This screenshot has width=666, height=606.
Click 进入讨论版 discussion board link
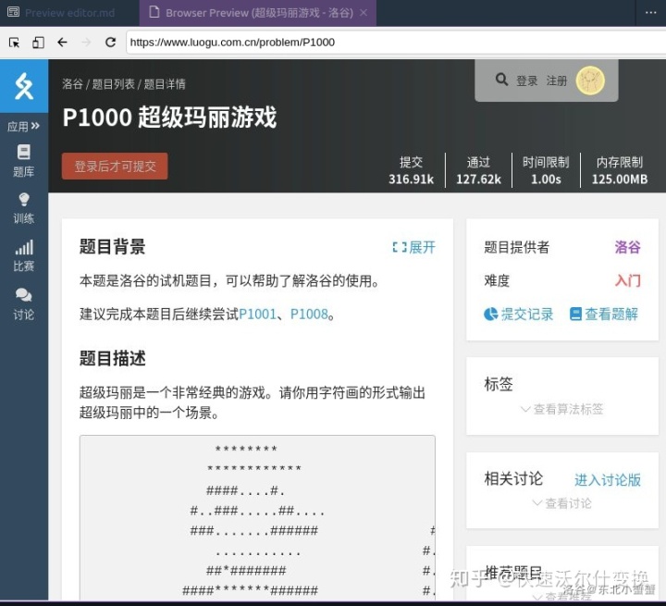608,480
